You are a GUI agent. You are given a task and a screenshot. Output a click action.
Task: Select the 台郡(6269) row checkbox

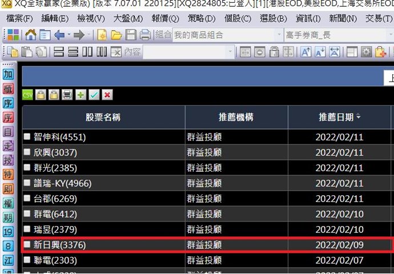tap(27, 199)
